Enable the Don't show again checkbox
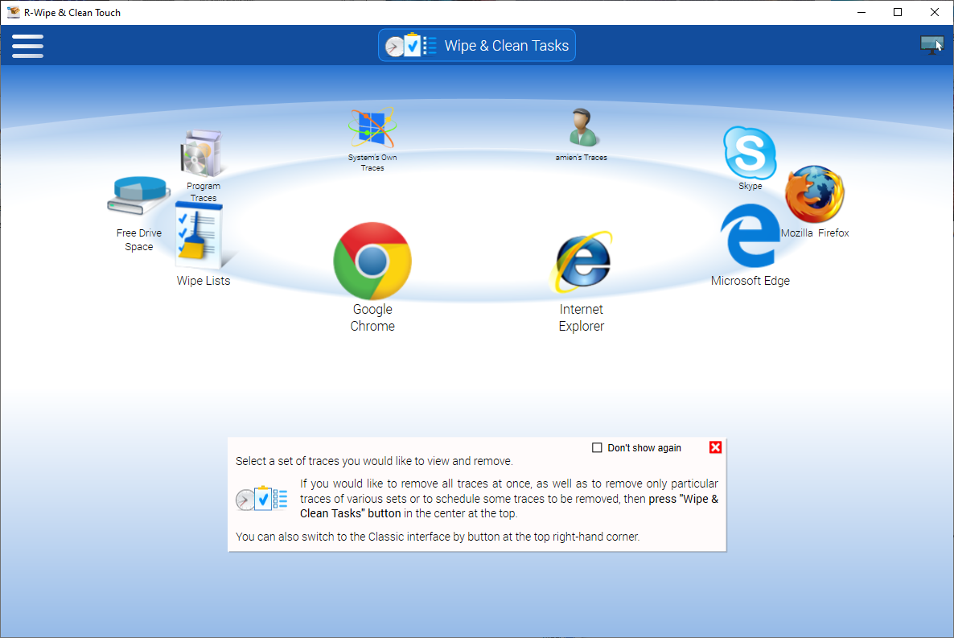This screenshot has width=954, height=638. point(597,448)
